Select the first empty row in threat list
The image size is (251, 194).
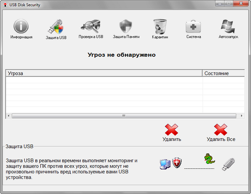(125, 80)
